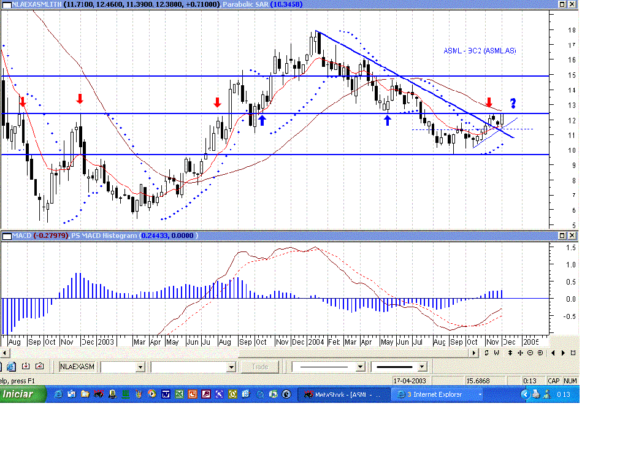
Task: Click chart scrollbar right arrow
Action: (x=474, y=353)
